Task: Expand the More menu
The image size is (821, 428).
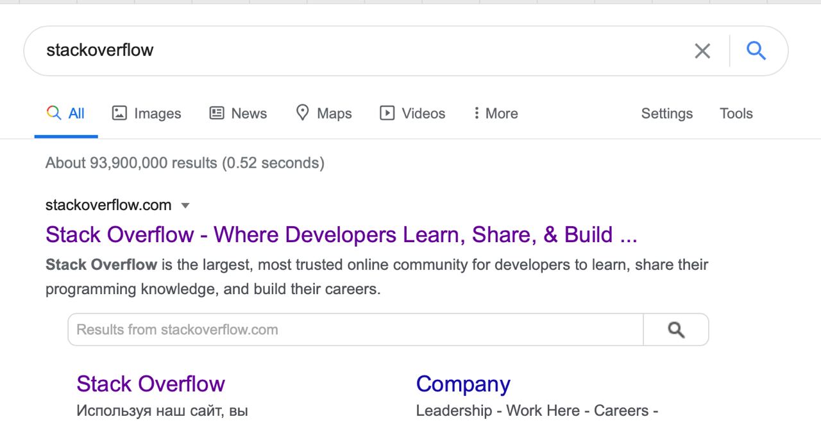Action: pos(495,113)
